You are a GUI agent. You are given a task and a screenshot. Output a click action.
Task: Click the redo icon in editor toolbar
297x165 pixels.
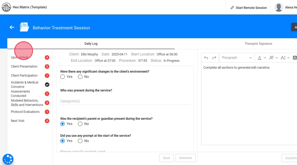pos(214,58)
